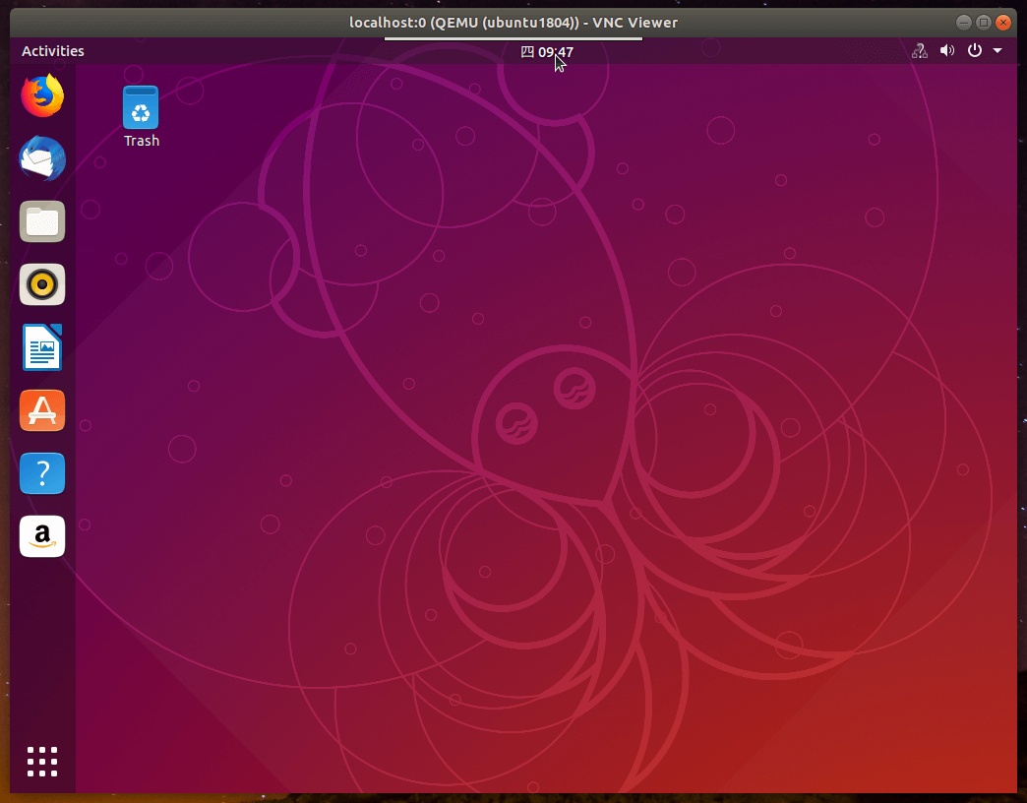Open the Trash folder on the desktop
The height and width of the screenshot is (803, 1027).
click(x=140, y=108)
